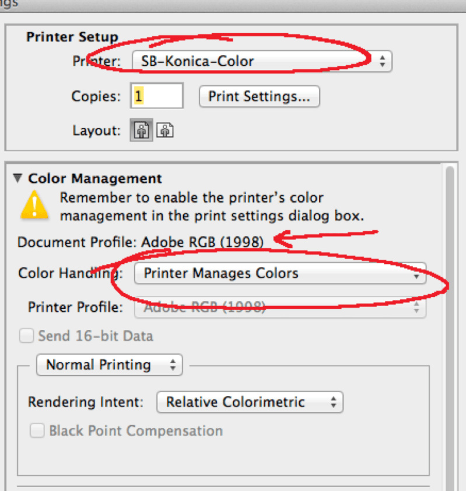Open the Printer dropdown showing SB-Konica-Color
The height and width of the screenshot is (491, 466).
pos(261,61)
